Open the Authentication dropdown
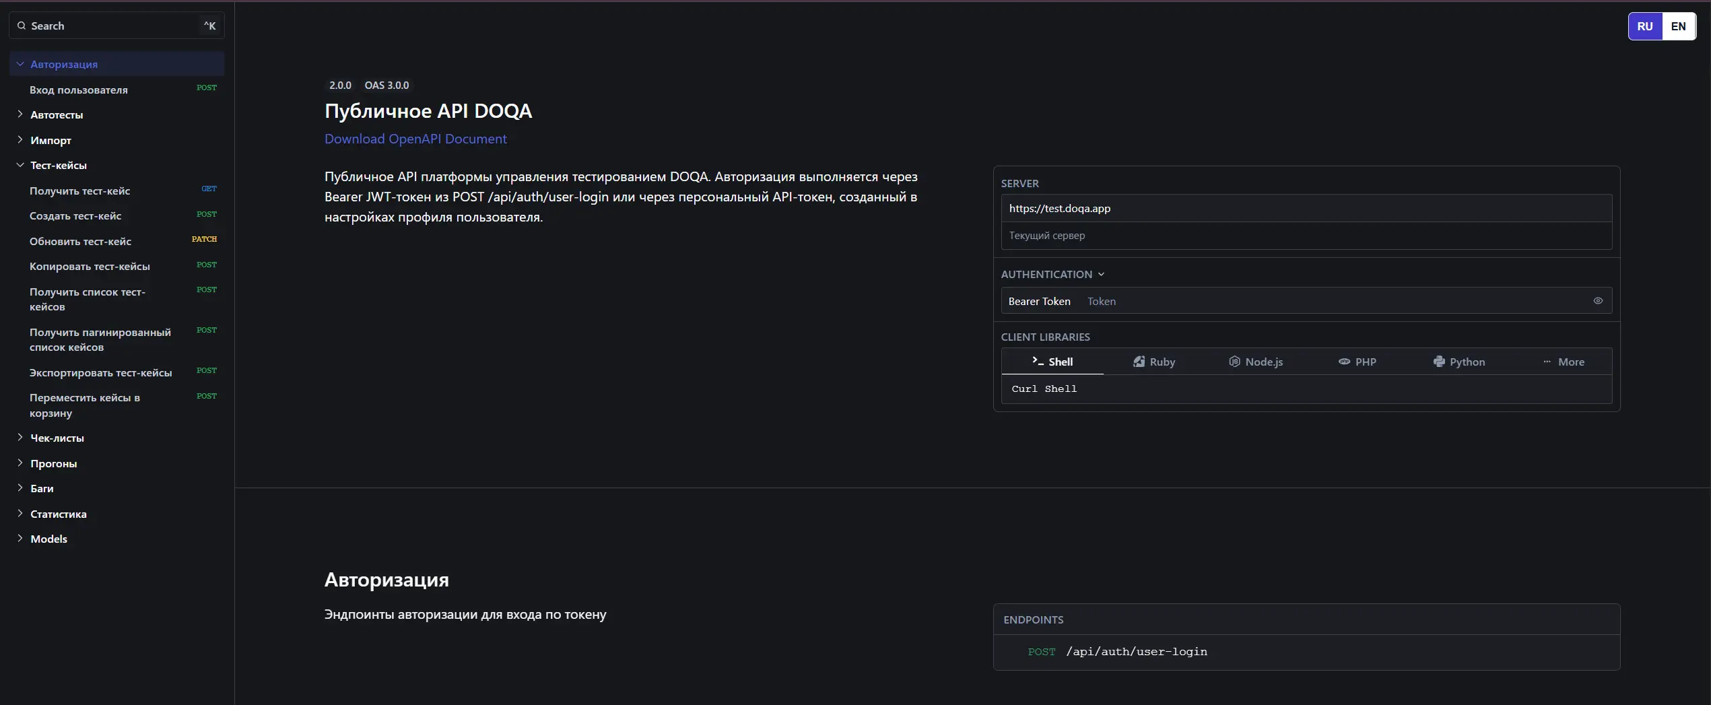This screenshot has width=1711, height=705. [1052, 274]
